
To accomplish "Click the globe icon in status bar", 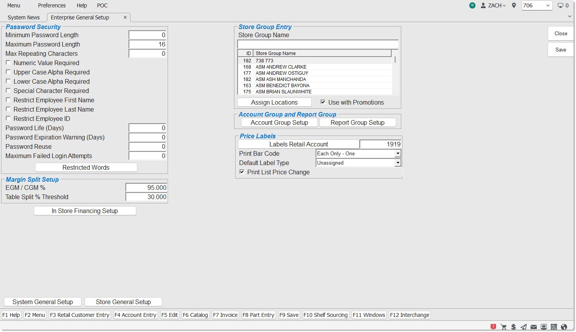I will (564, 327).
